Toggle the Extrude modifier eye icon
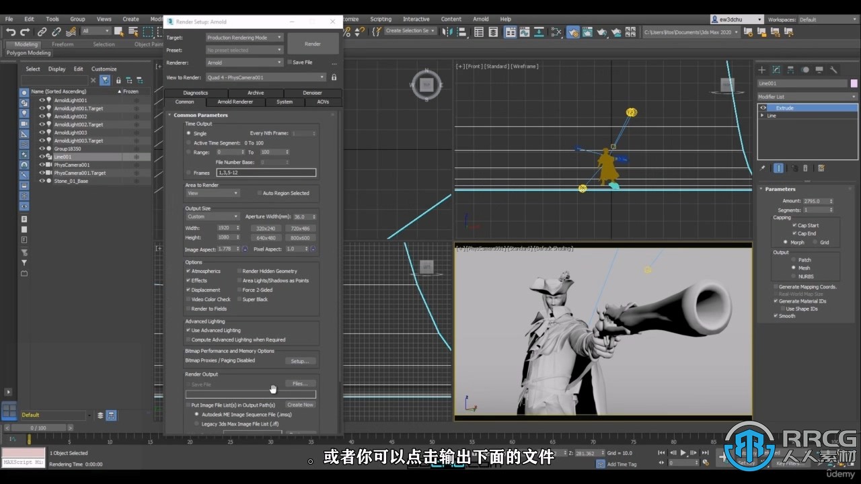 (x=763, y=108)
